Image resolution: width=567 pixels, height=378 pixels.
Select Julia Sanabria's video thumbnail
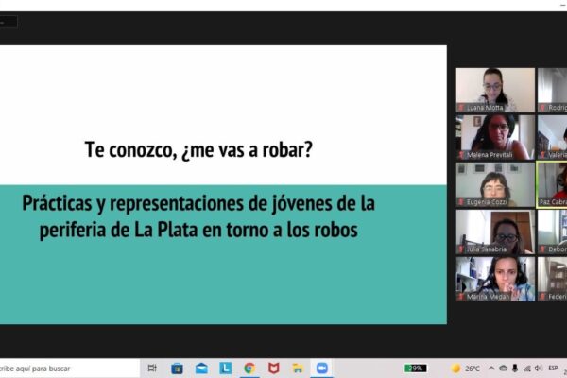(x=495, y=232)
